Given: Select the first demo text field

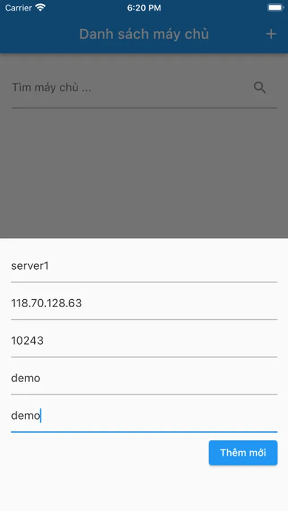Looking at the screenshot, I should (144, 378).
